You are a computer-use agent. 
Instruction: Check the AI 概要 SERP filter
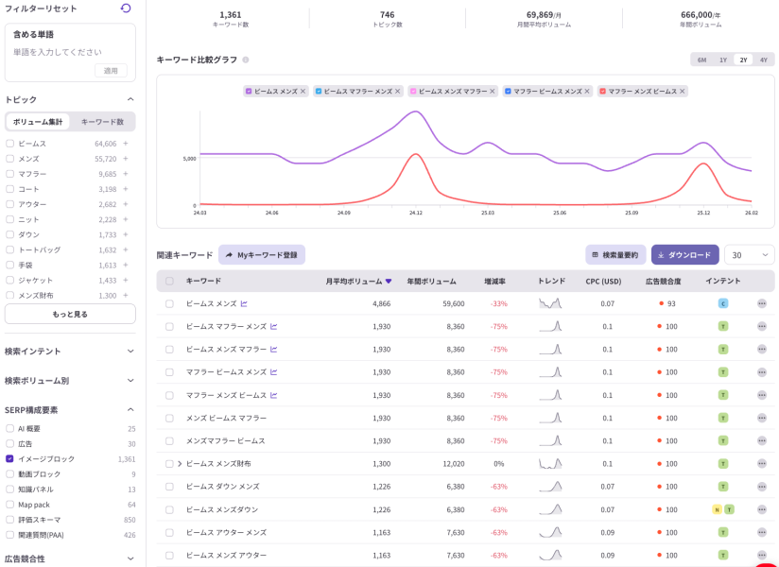[10, 428]
